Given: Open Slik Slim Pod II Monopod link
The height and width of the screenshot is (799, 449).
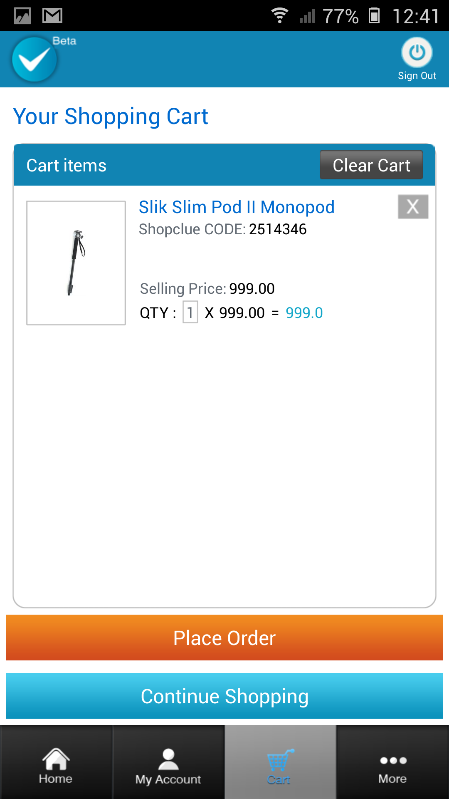Looking at the screenshot, I should click(237, 207).
